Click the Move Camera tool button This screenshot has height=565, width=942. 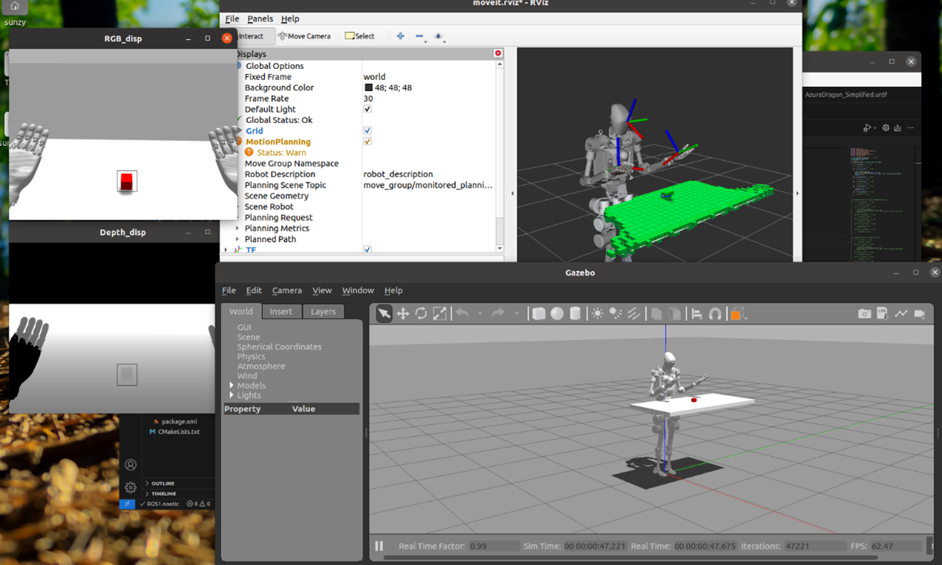point(304,36)
